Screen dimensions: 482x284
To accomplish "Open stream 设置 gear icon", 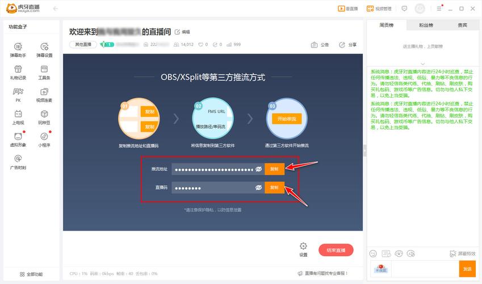I will point(303,249).
